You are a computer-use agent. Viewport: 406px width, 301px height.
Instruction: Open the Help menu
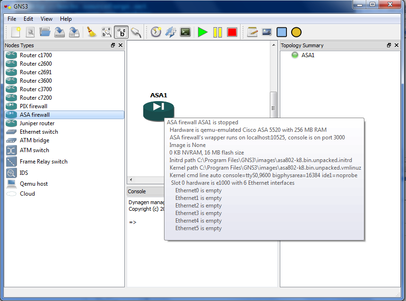tap(66, 19)
